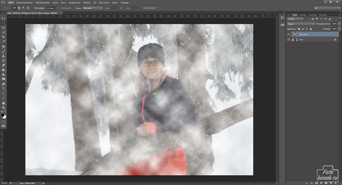Screen dimensions: 342x185
Task: Open Layers panel flyout menu
Action: [339, 15]
